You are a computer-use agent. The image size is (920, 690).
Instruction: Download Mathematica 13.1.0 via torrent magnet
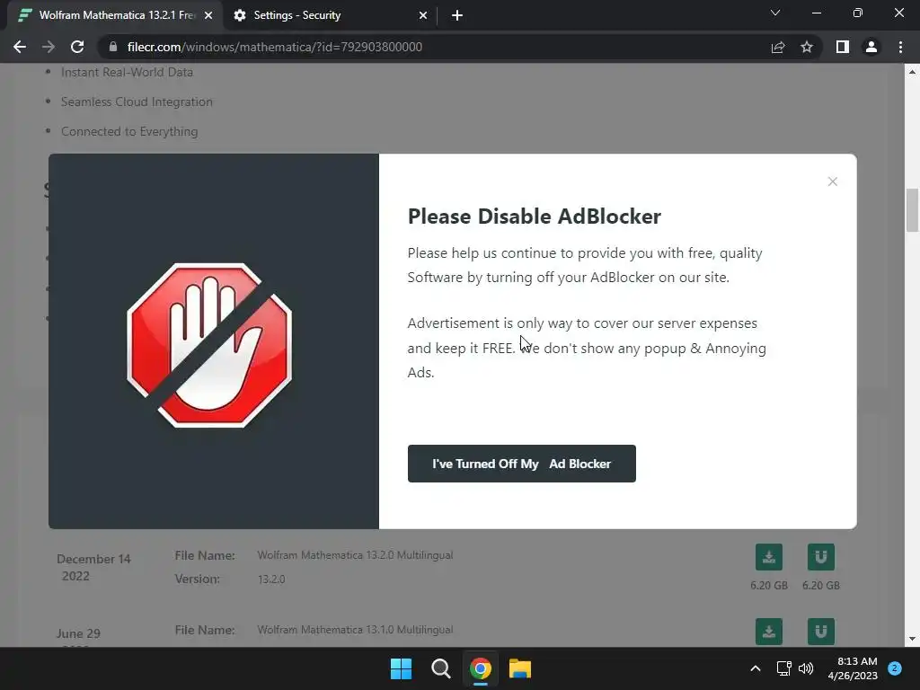pyautogui.click(x=821, y=632)
